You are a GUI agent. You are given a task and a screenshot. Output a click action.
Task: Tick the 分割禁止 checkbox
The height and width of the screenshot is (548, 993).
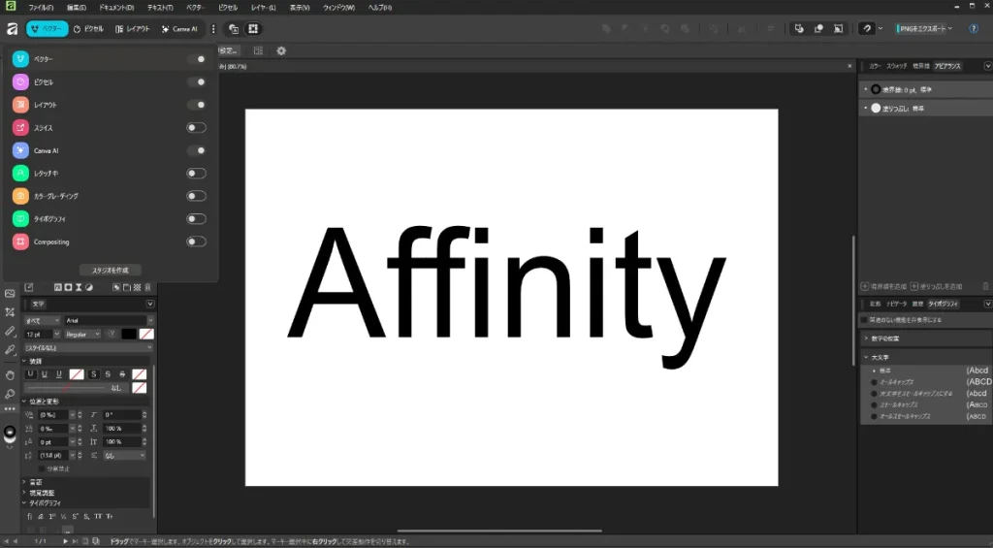click(x=42, y=468)
